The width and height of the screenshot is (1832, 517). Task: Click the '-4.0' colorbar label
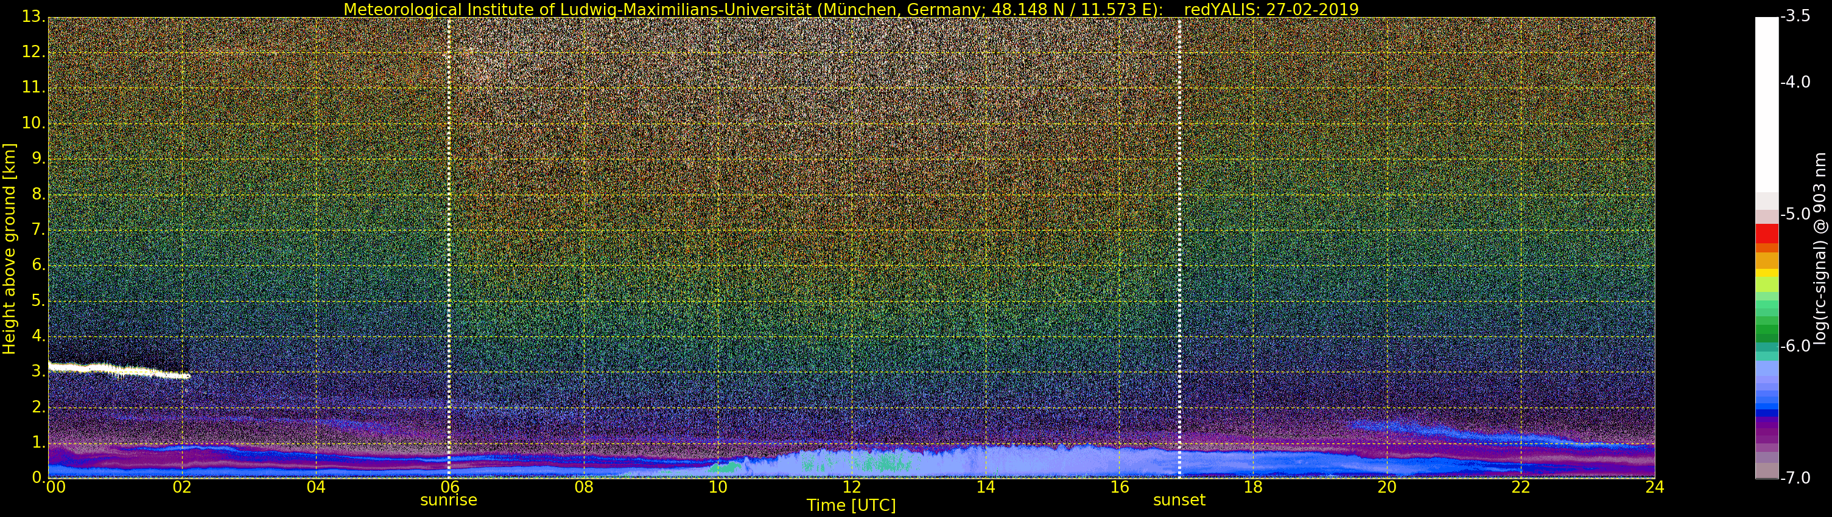pyautogui.click(x=1795, y=82)
